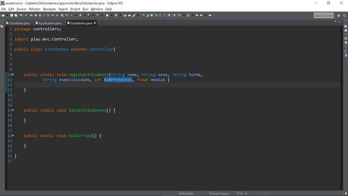Viewport: 348px width, 196px height.
Task: Click the Search flashlight toolbar icon
Action: pos(134,15)
